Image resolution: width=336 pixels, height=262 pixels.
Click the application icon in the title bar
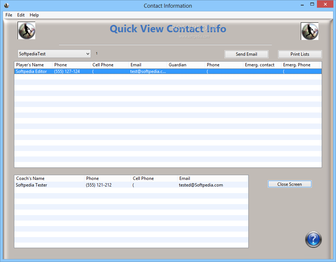coord(7,5)
